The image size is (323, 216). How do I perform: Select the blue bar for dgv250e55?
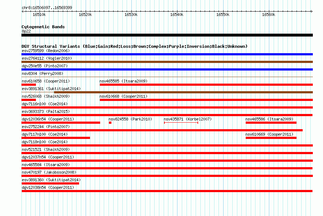tap(167, 69)
